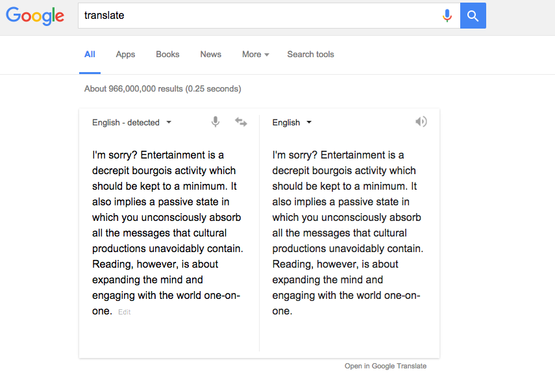Open the 'English - detected' language dropdown
Screen dimensions: 555x384
click(132, 122)
